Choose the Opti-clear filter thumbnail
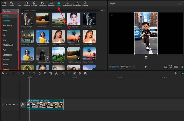 point(27,54)
